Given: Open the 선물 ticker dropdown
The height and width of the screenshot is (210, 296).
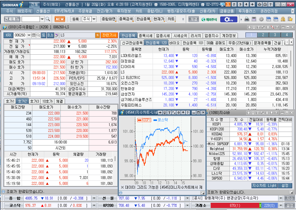Looking at the screenshot, I should tap(187, 198).
